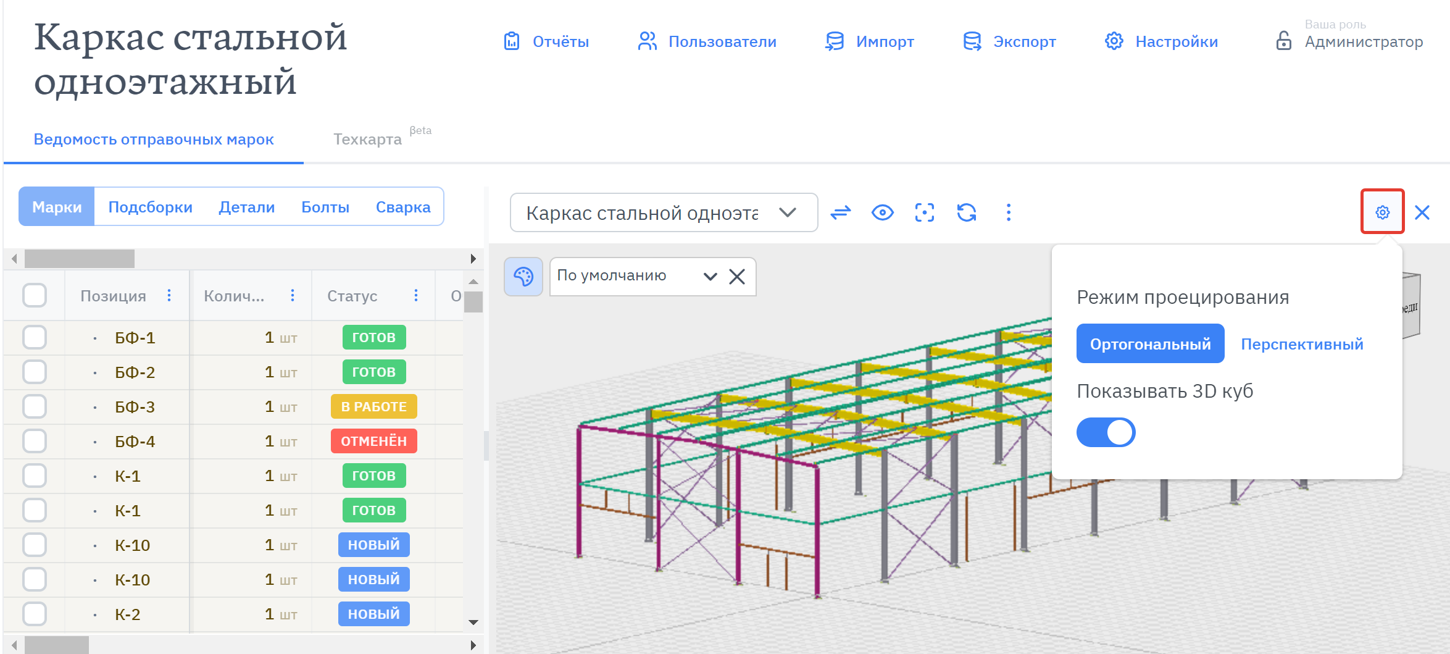
Task: Click the Импорт database icon
Action: [x=835, y=41]
